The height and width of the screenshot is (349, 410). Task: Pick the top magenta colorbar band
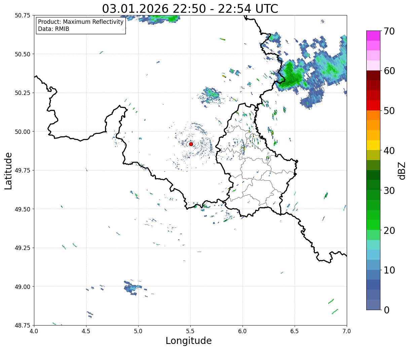coord(373,36)
